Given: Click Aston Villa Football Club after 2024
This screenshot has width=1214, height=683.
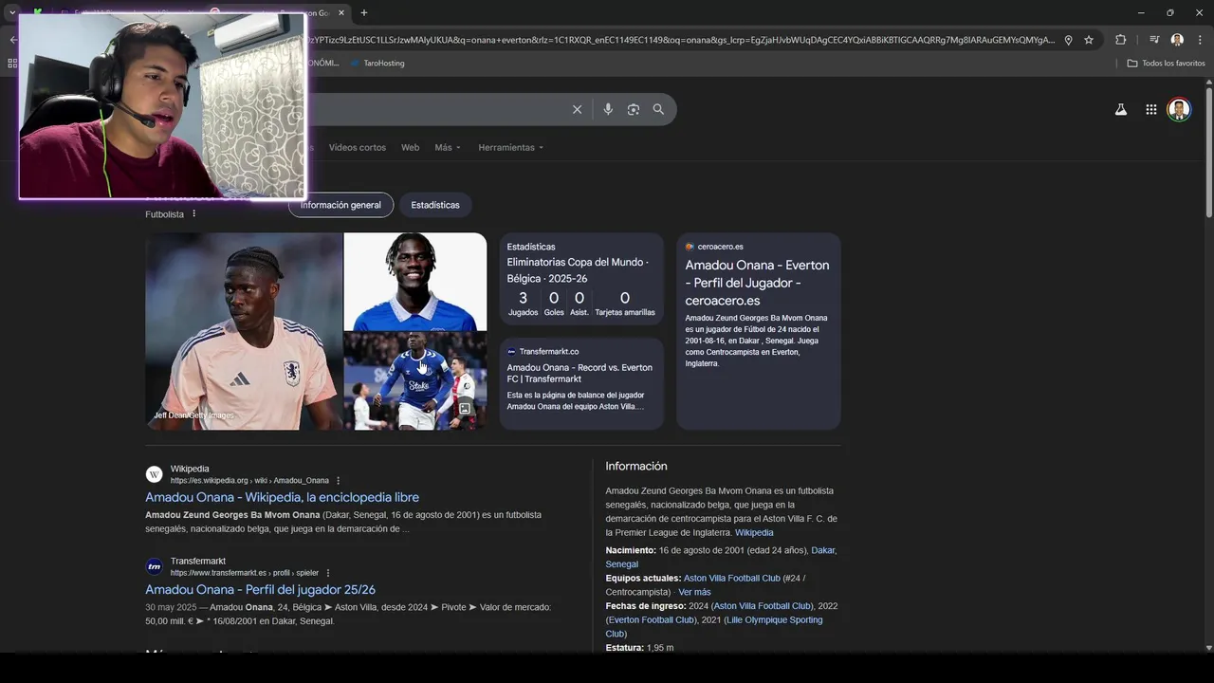Looking at the screenshot, I should [x=763, y=606].
